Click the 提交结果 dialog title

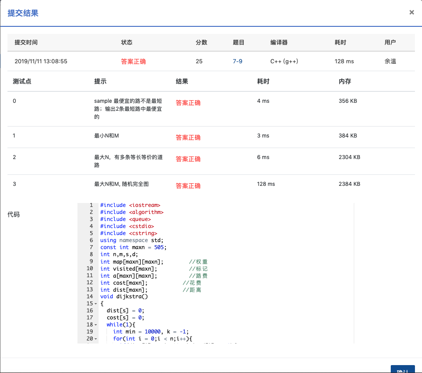[23, 13]
